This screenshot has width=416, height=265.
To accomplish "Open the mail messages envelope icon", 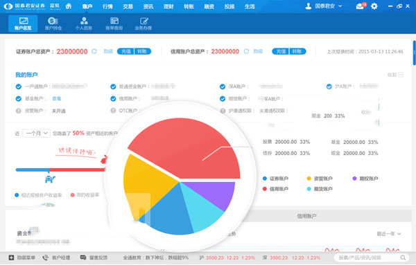I will pyautogui.click(x=360, y=6).
